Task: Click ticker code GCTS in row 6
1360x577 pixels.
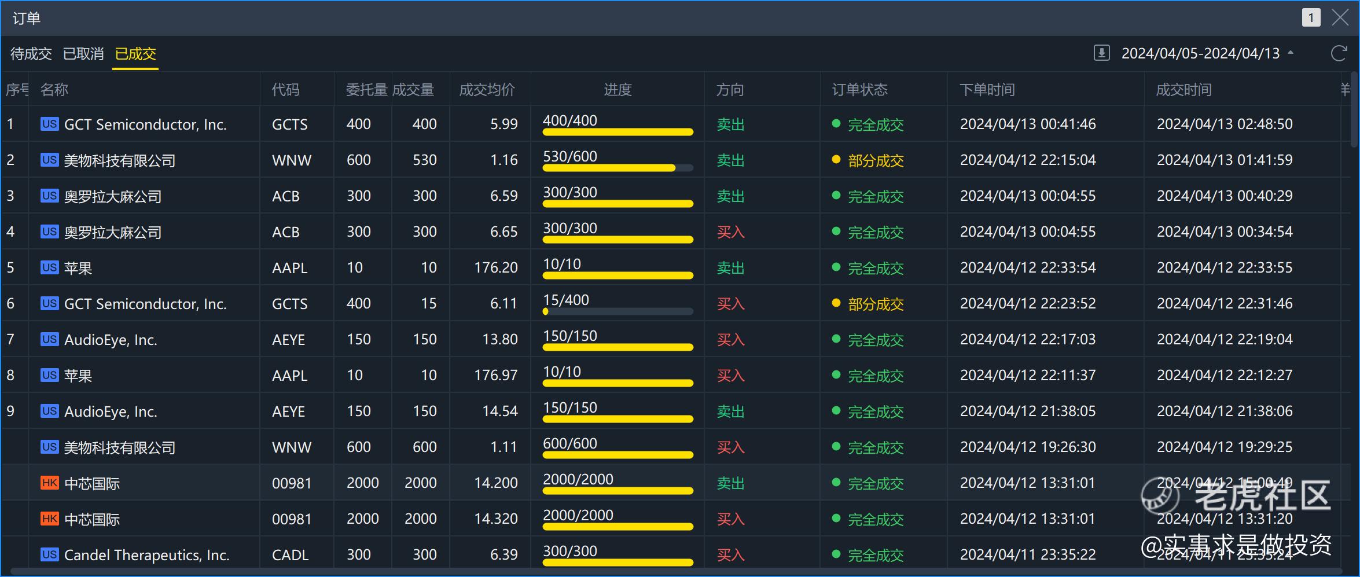Action: point(290,304)
